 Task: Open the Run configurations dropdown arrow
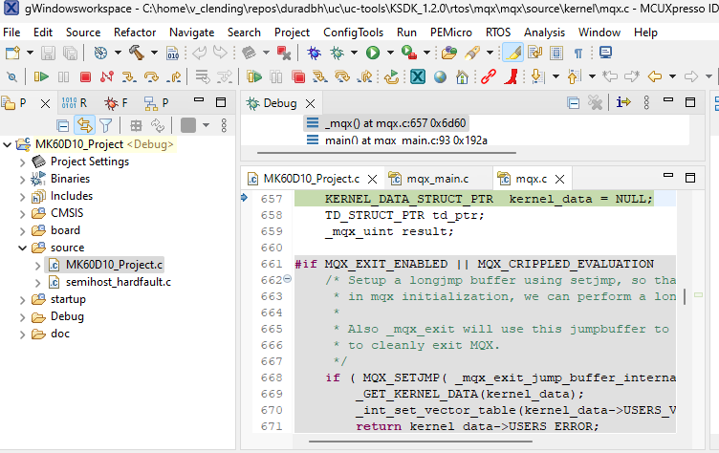pos(390,53)
